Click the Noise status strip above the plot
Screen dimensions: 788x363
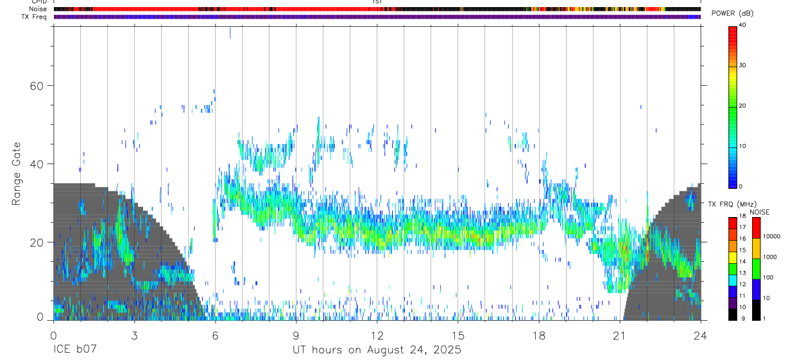[377, 9]
